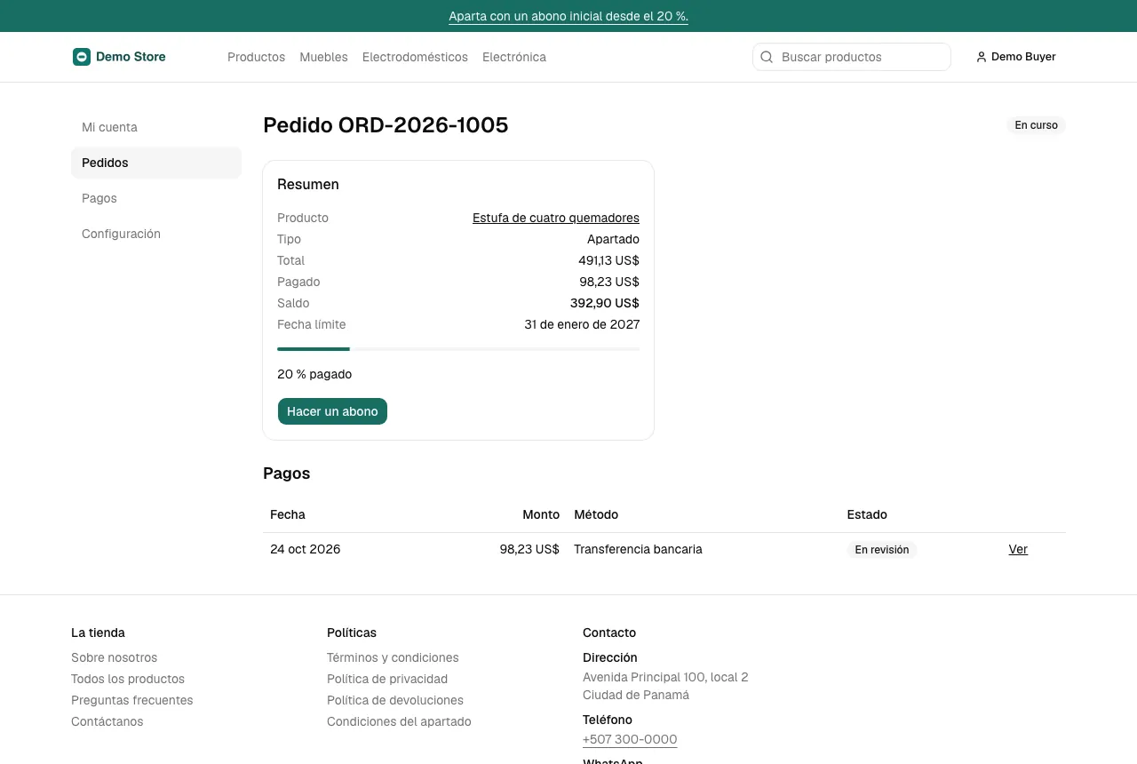Open the Productos menu
The image size is (1137, 764).
256,57
